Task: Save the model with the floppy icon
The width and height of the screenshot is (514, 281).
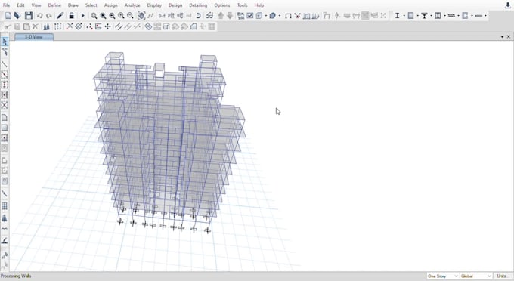Action: coord(29,15)
